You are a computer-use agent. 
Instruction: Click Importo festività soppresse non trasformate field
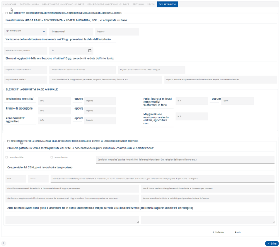(x=221, y=80)
